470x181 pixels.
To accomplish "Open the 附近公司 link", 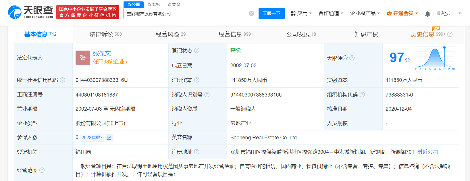I will pos(427,152).
